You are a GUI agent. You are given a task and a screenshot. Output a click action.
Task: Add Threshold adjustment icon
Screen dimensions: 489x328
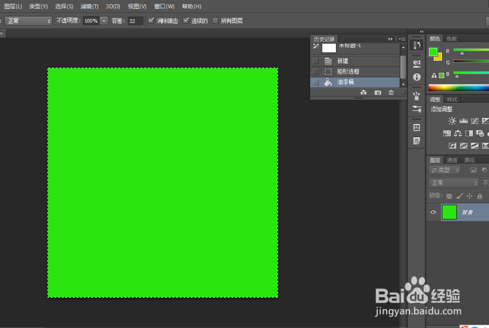[x=475, y=145]
